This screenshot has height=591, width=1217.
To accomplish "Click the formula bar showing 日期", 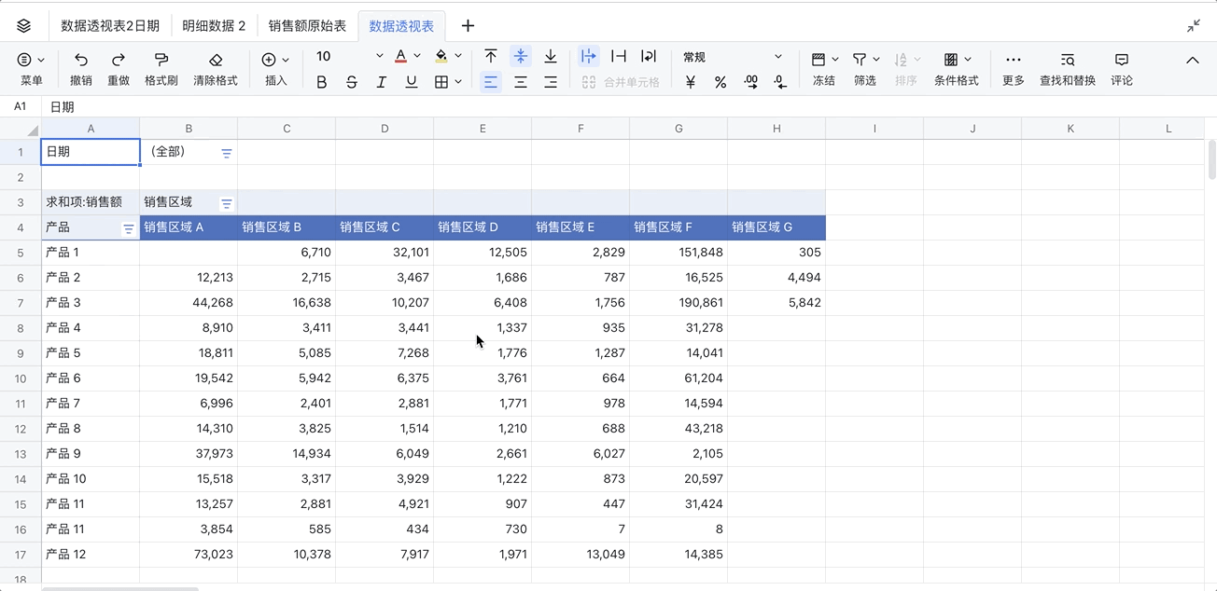I will tap(630, 107).
